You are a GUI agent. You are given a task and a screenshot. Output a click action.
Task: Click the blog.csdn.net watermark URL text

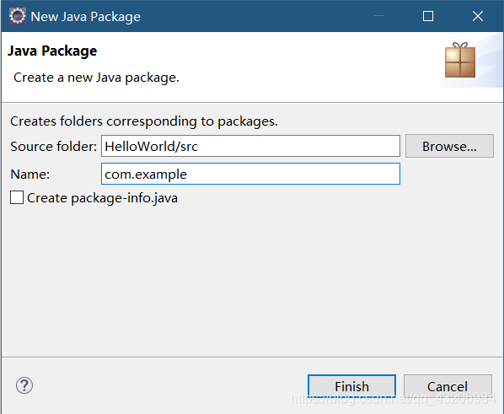[x=393, y=399]
